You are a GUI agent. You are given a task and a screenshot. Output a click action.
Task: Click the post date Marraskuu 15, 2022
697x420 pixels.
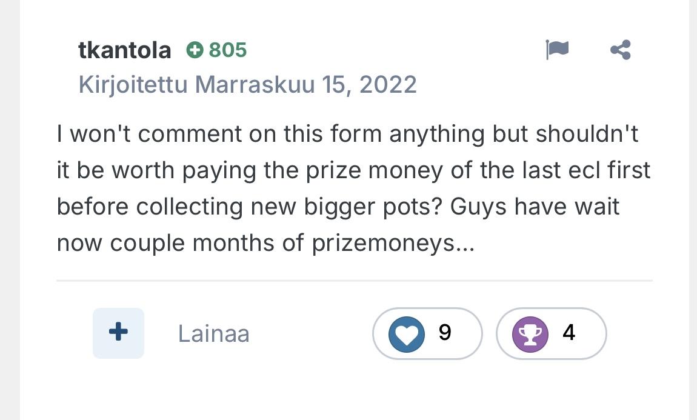pos(307,84)
